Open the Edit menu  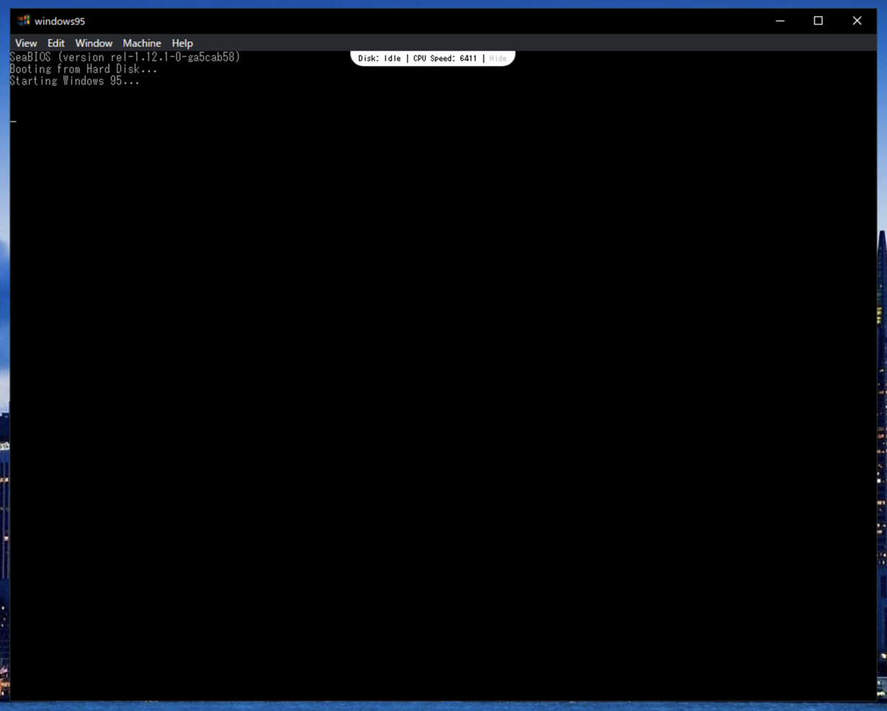[x=56, y=43]
